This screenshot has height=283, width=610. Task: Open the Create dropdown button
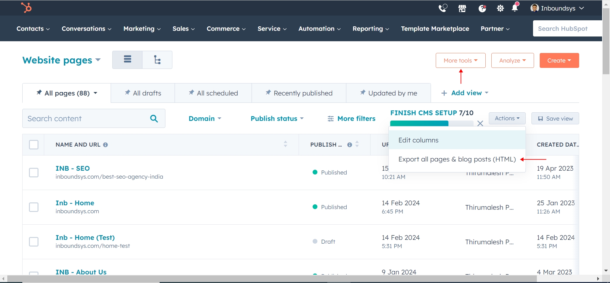[x=559, y=60]
